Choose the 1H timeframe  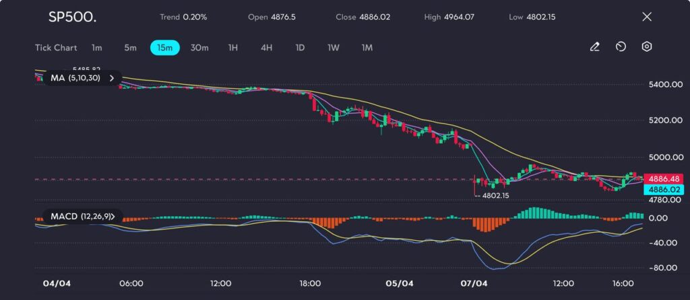tap(233, 48)
